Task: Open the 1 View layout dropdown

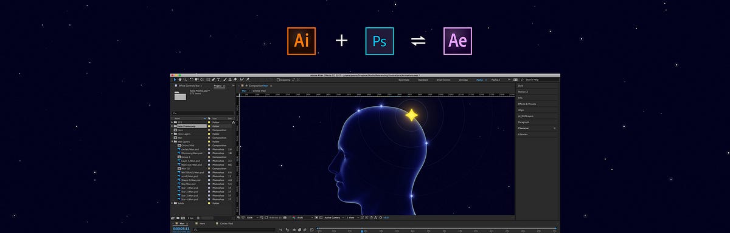Action: tap(352, 217)
